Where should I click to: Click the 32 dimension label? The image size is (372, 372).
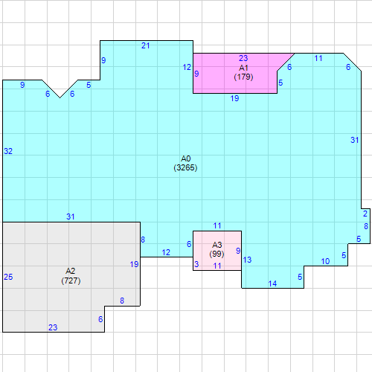(x=8, y=151)
